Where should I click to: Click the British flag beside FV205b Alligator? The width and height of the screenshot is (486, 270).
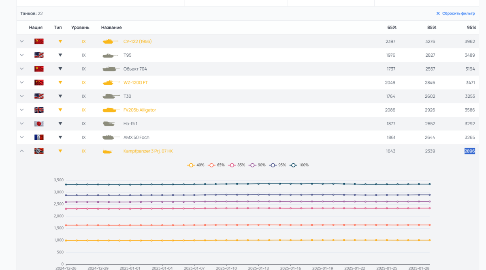tap(39, 110)
